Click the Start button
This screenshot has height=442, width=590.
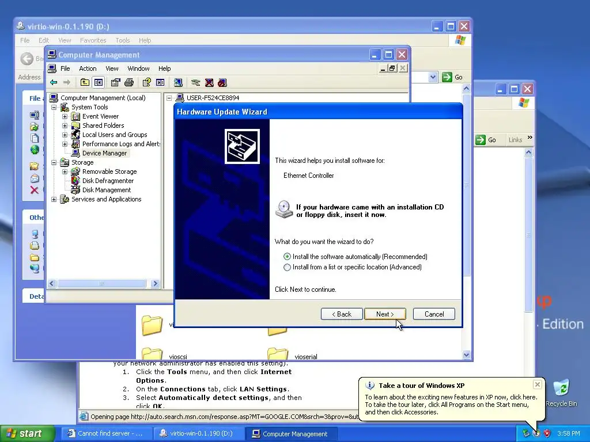27,433
